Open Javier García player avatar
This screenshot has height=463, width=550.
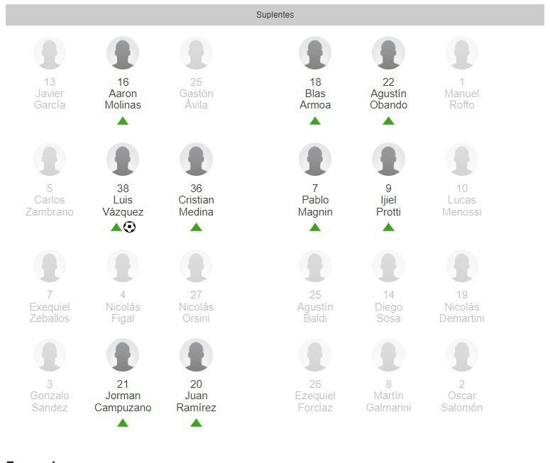(50, 53)
